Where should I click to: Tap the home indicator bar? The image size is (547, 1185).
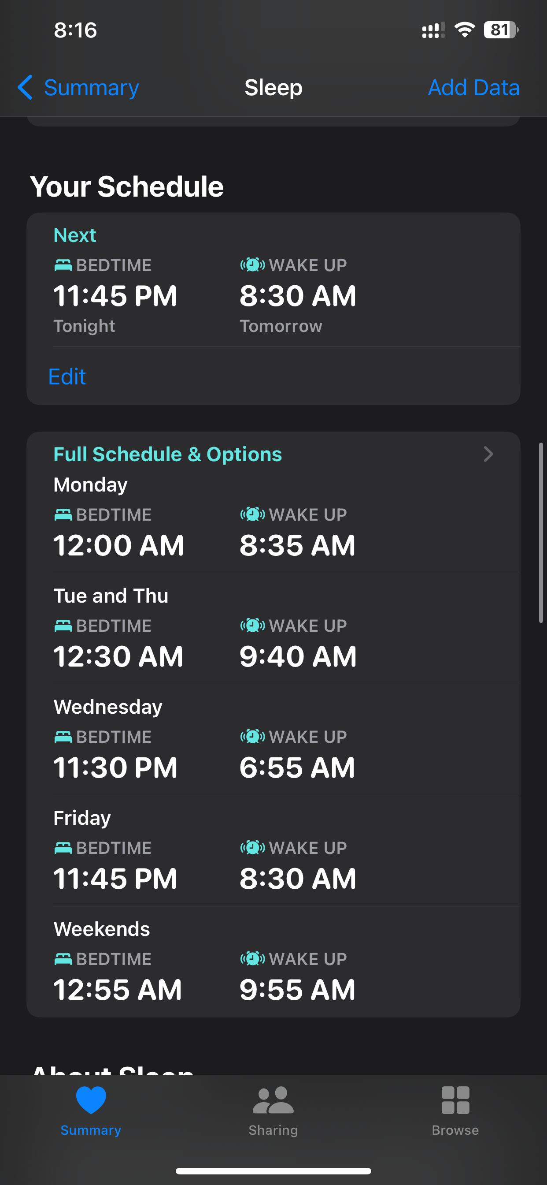coord(273,1171)
